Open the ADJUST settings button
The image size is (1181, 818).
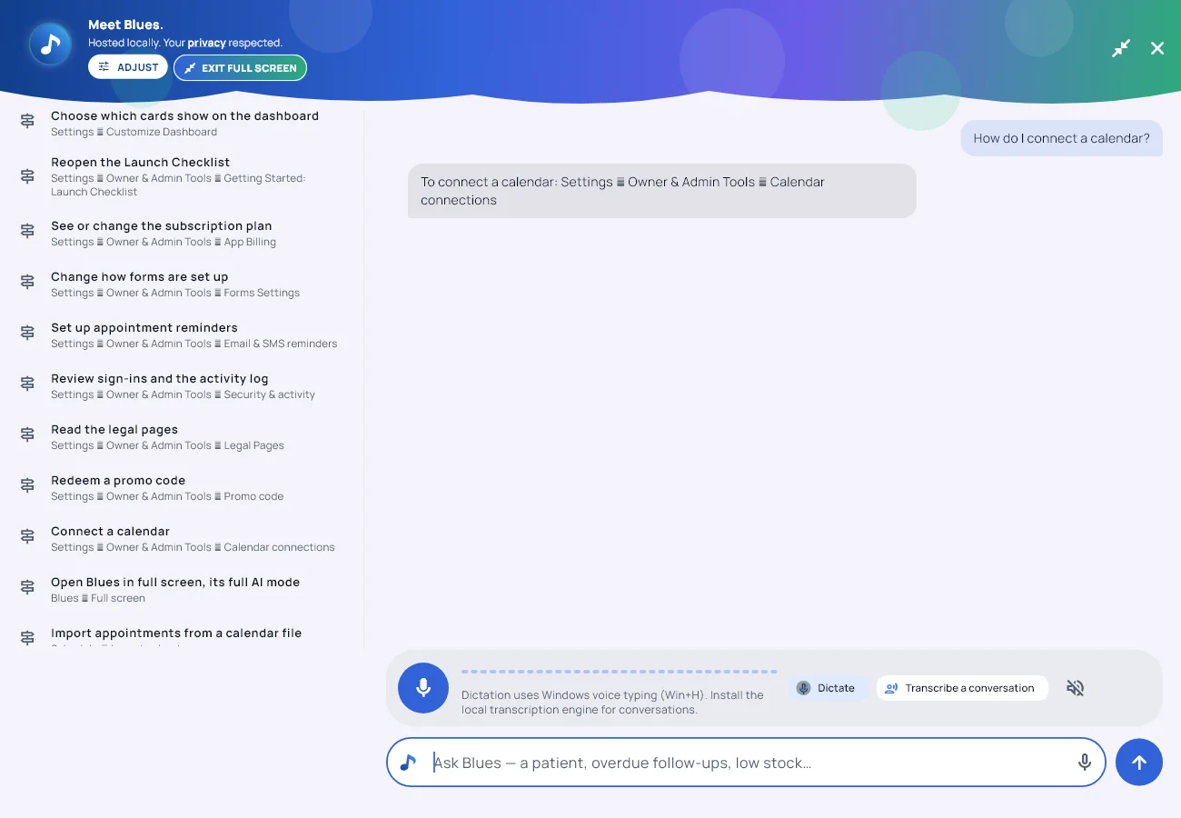[x=128, y=67]
